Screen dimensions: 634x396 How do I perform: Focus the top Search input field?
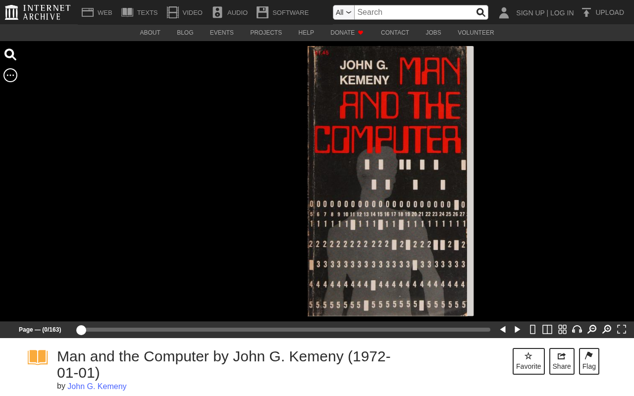tap(415, 12)
